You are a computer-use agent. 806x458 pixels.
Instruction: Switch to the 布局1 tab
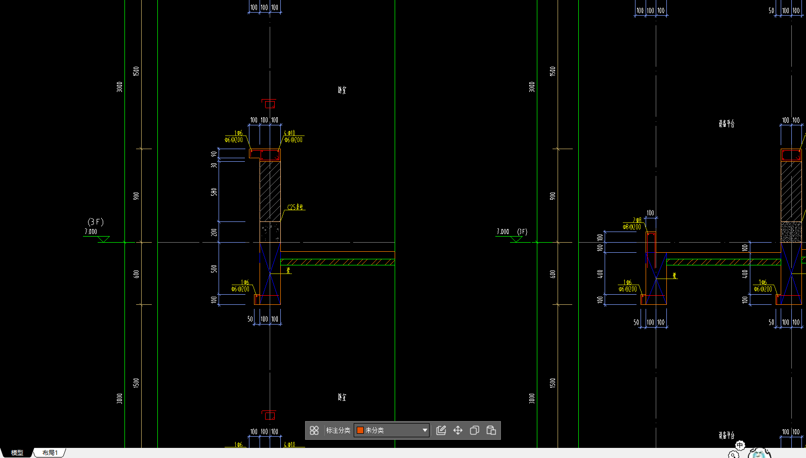click(x=50, y=453)
